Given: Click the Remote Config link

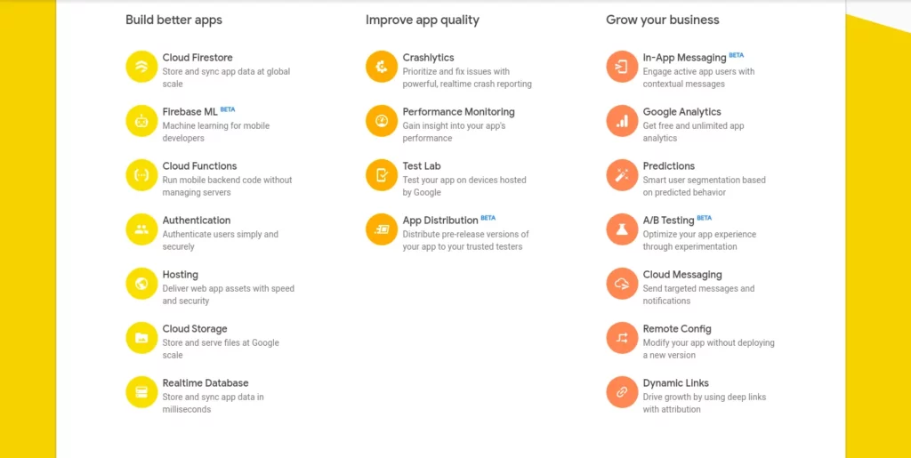Looking at the screenshot, I should pyautogui.click(x=677, y=329).
